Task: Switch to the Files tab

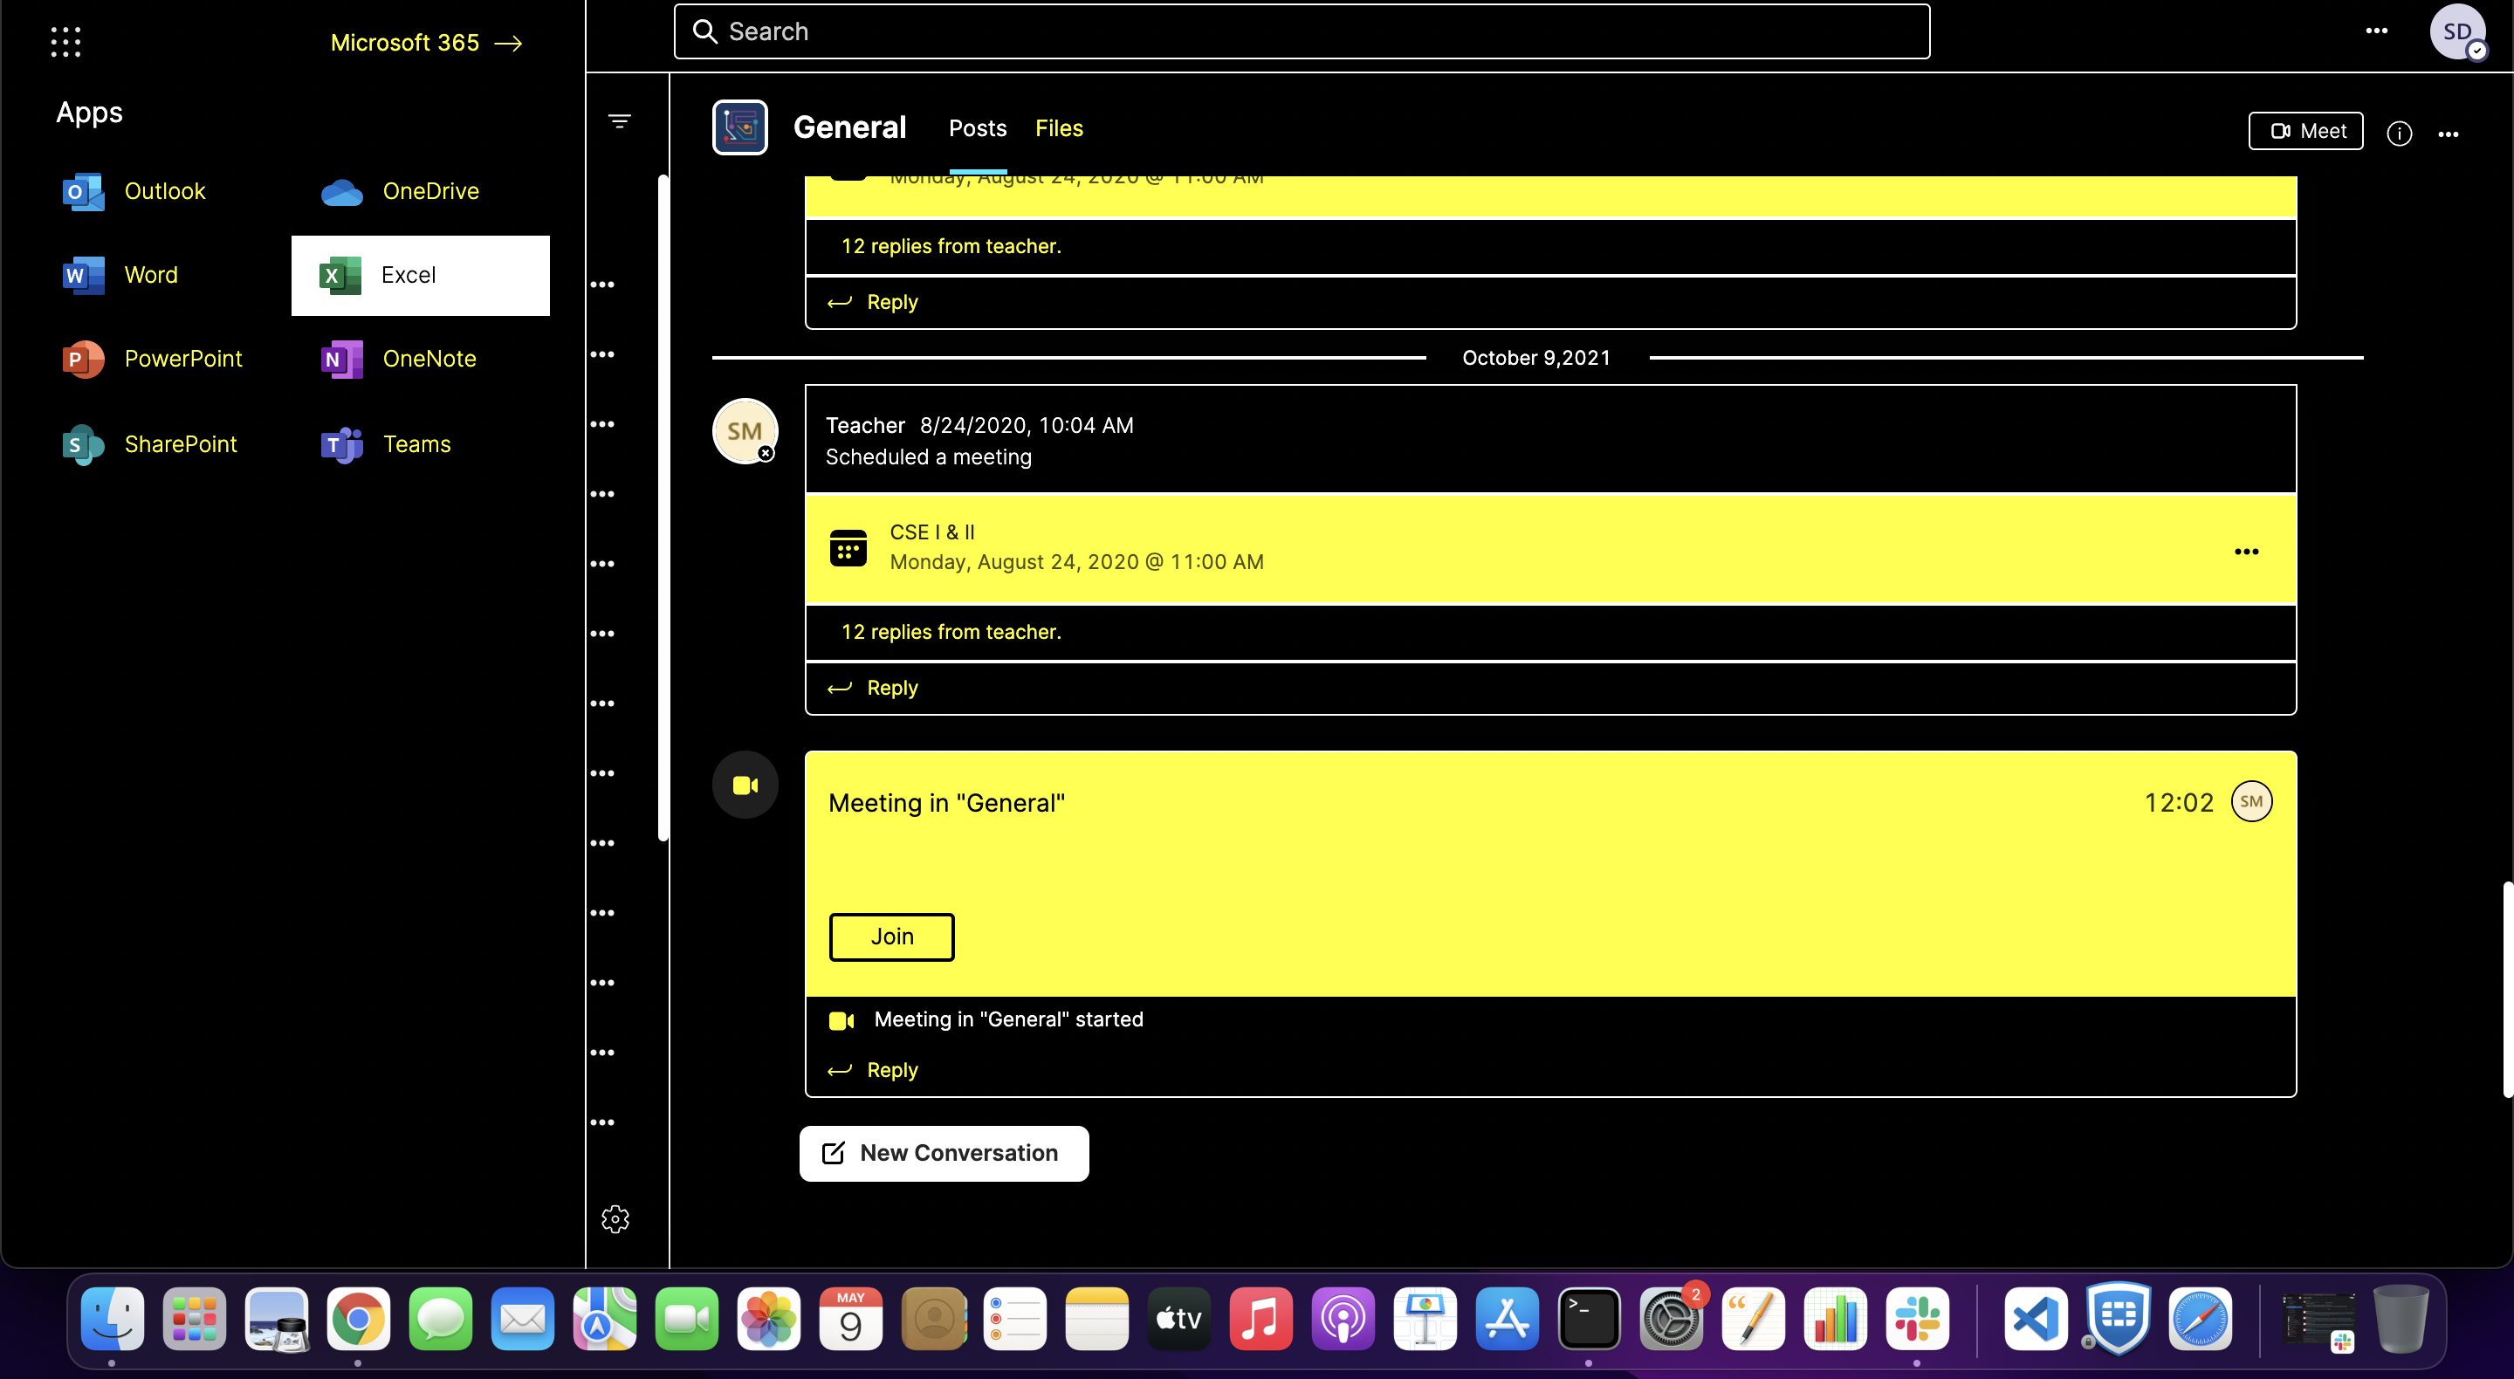Action: [x=1058, y=127]
